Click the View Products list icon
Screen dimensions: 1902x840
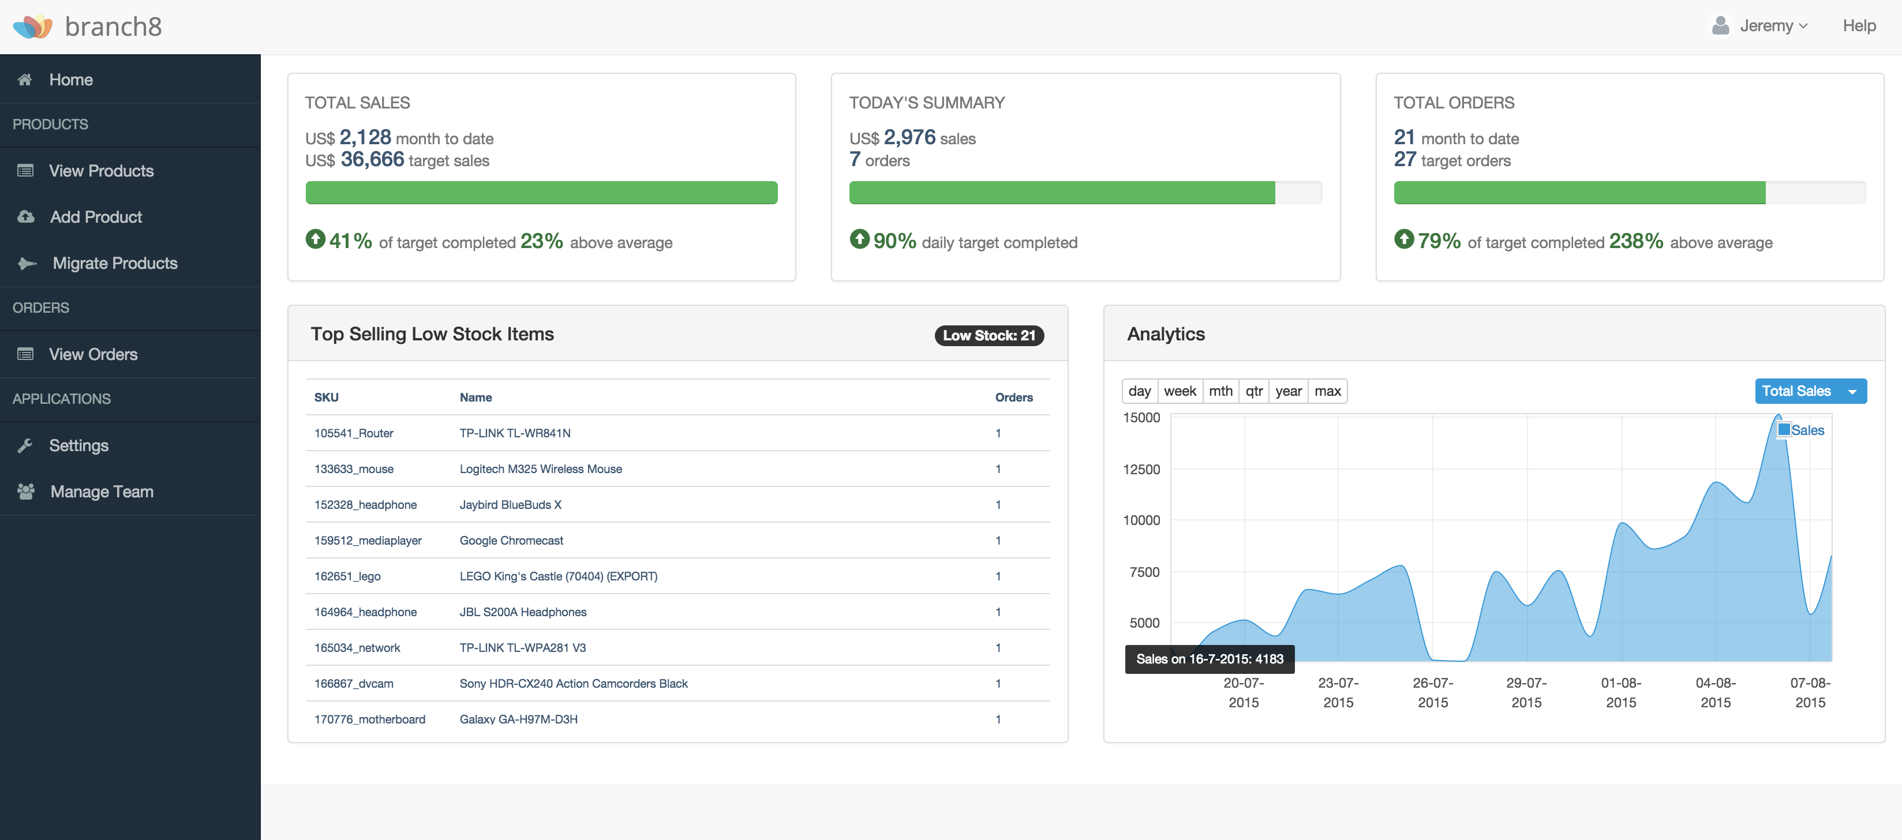[x=25, y=171]
